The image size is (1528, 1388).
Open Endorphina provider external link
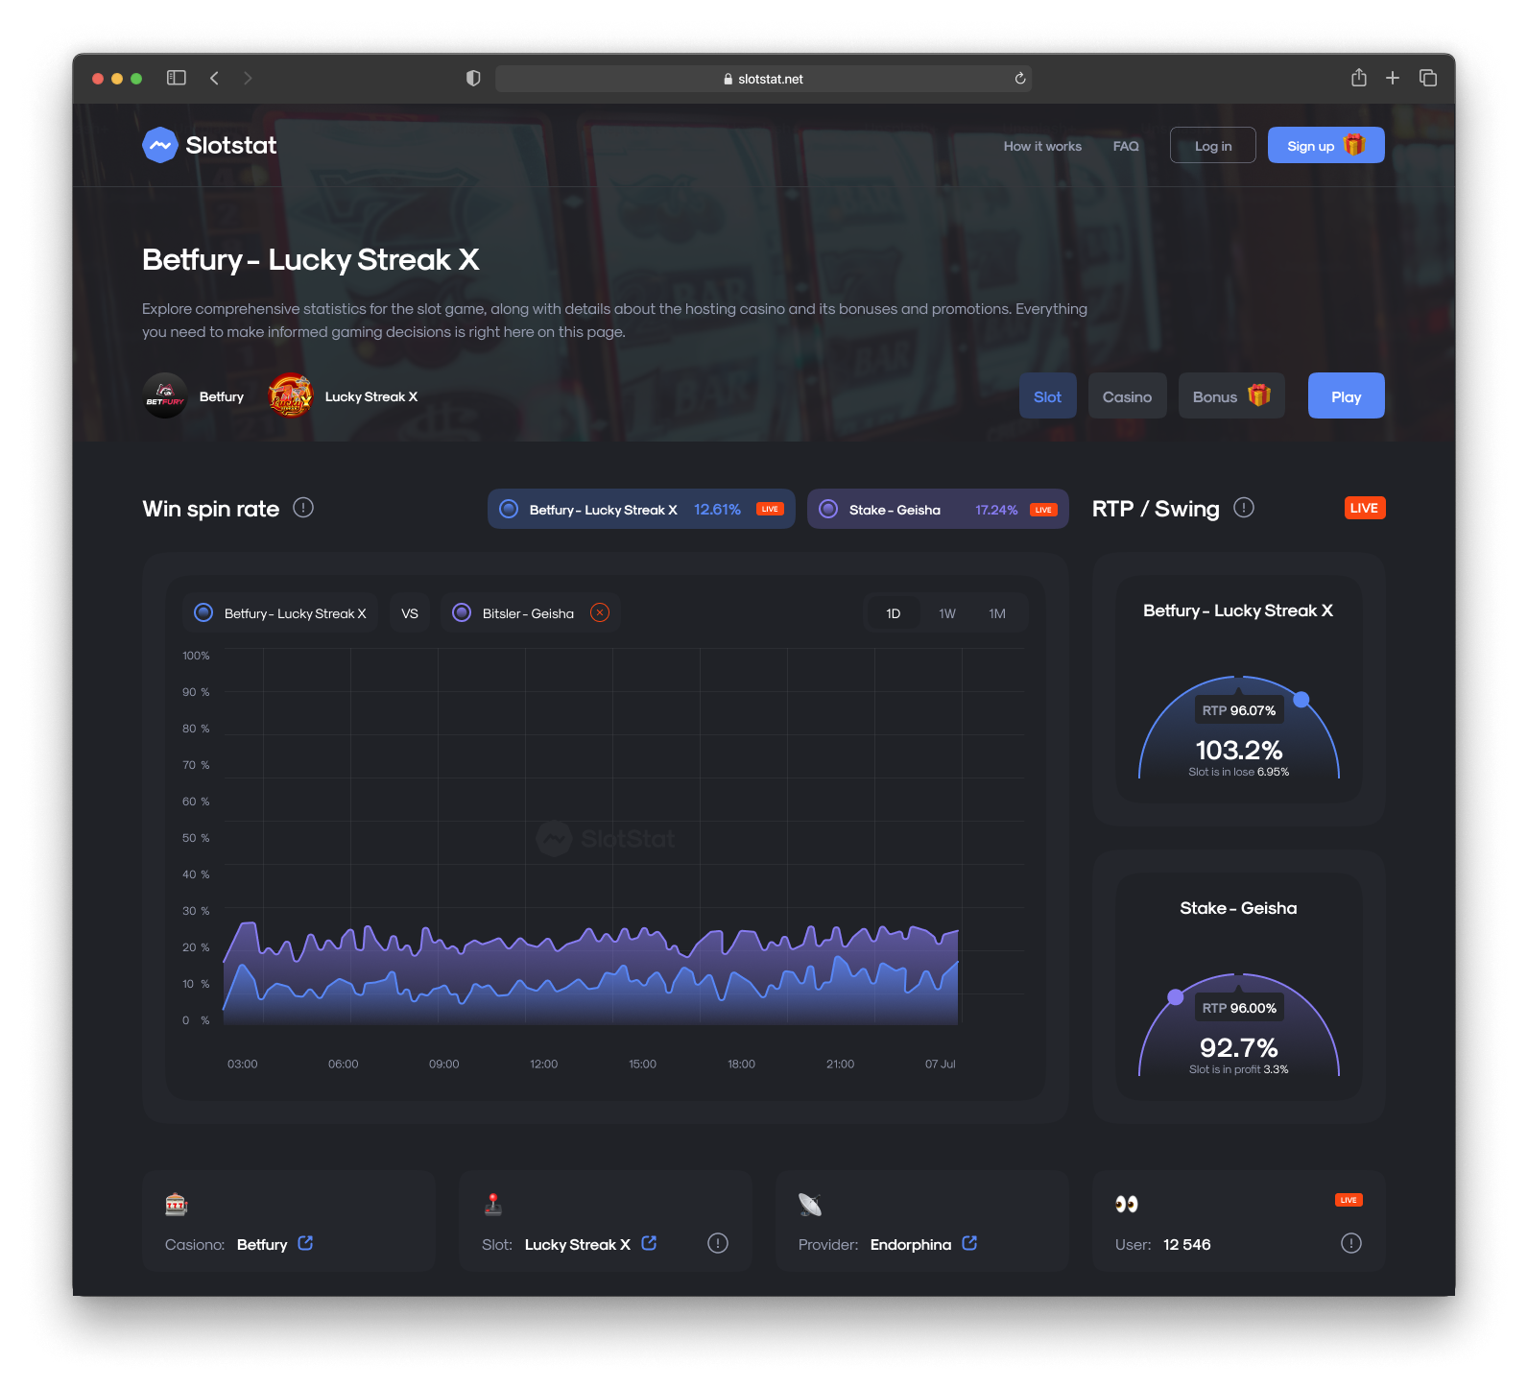[969, 1243]
